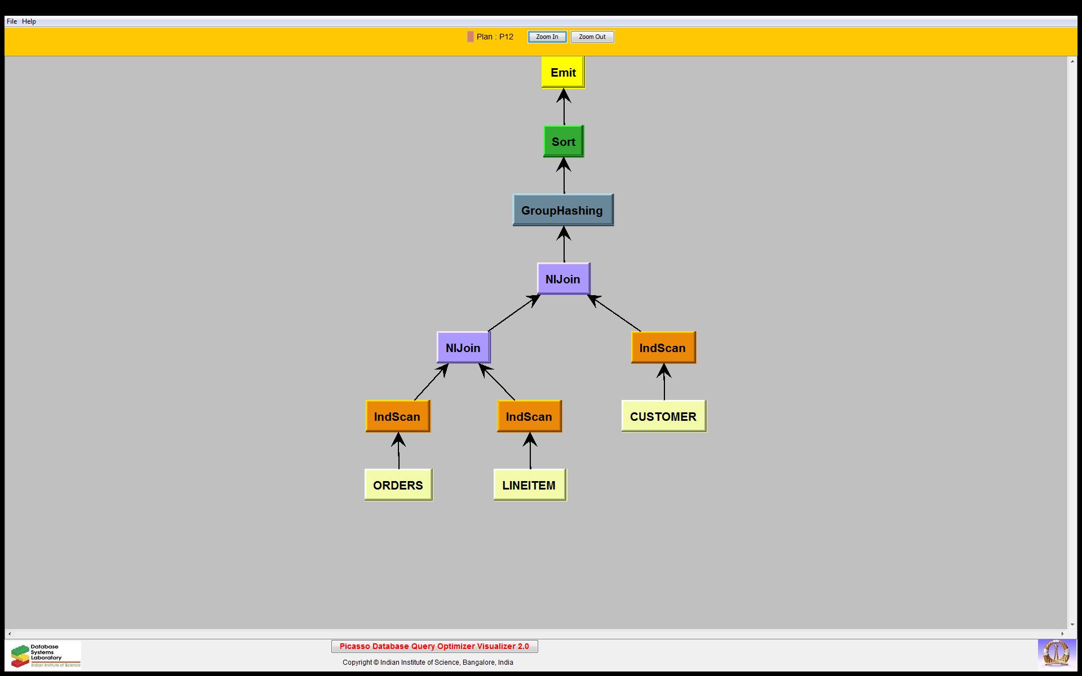Viewport: 1082px width, 676px height.
Task: Click the CUSTOMER table node
Action: 663,416
